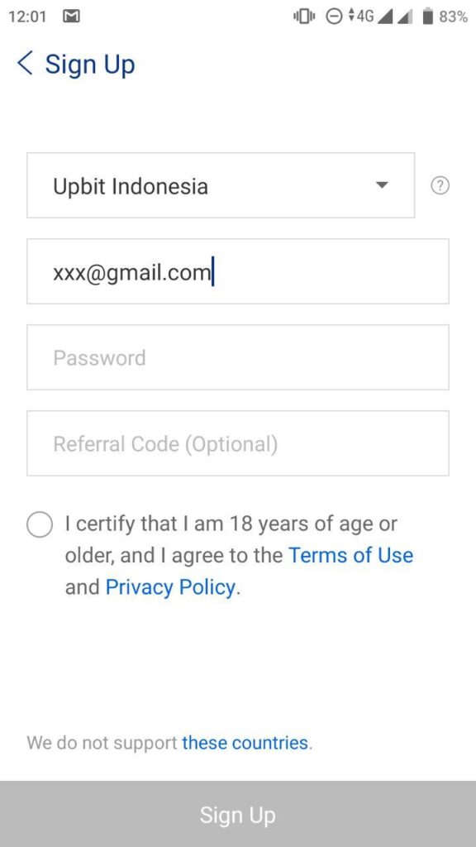The height and width of the screenshot is (847, 476).
Task: Tap the back arrow beside Sign Up
Action: [25, 63]
